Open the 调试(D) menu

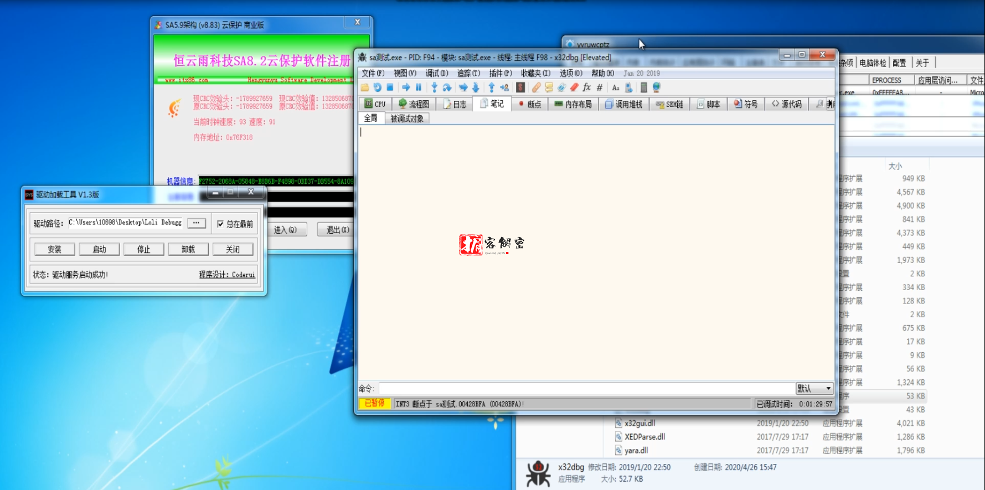point(437,73)
